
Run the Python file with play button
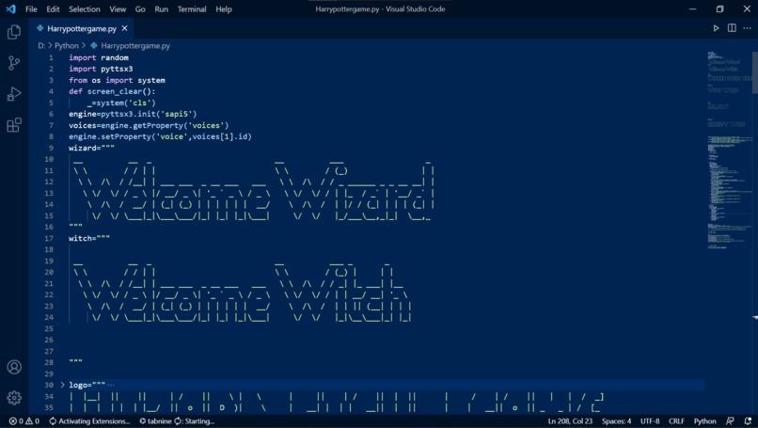[x=716, y=28]
